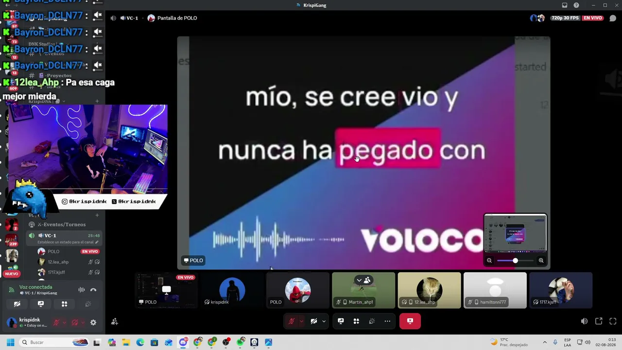The width and height of the screenshot is (622, 350).
Task: Open activities launcher in call controls
Action: pos(356,321)
